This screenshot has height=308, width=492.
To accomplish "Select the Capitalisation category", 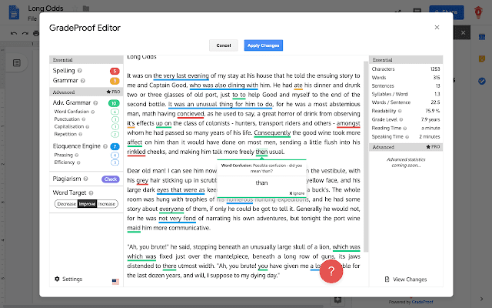I will pos(69,126).
